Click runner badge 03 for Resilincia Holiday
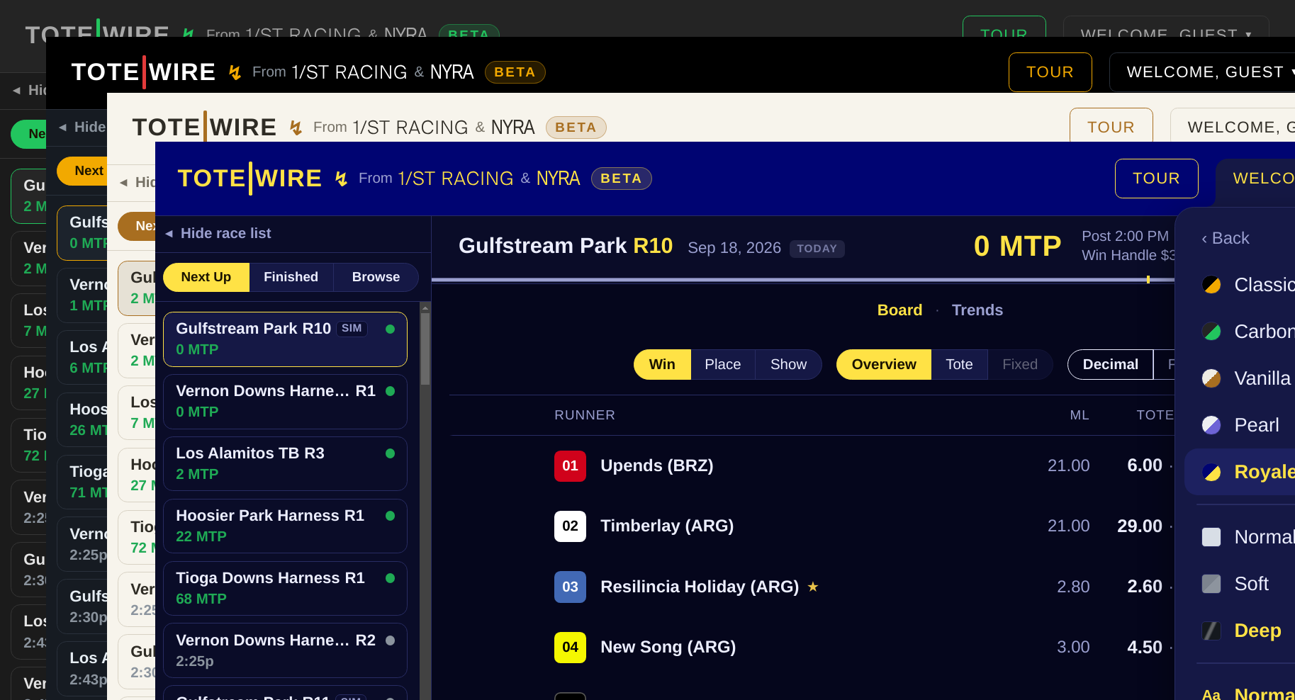 pos(570,587)
